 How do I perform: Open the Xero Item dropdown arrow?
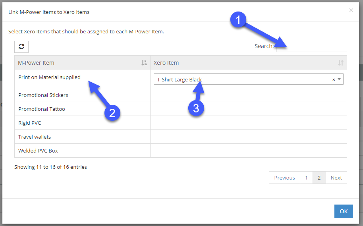(339, 79)
